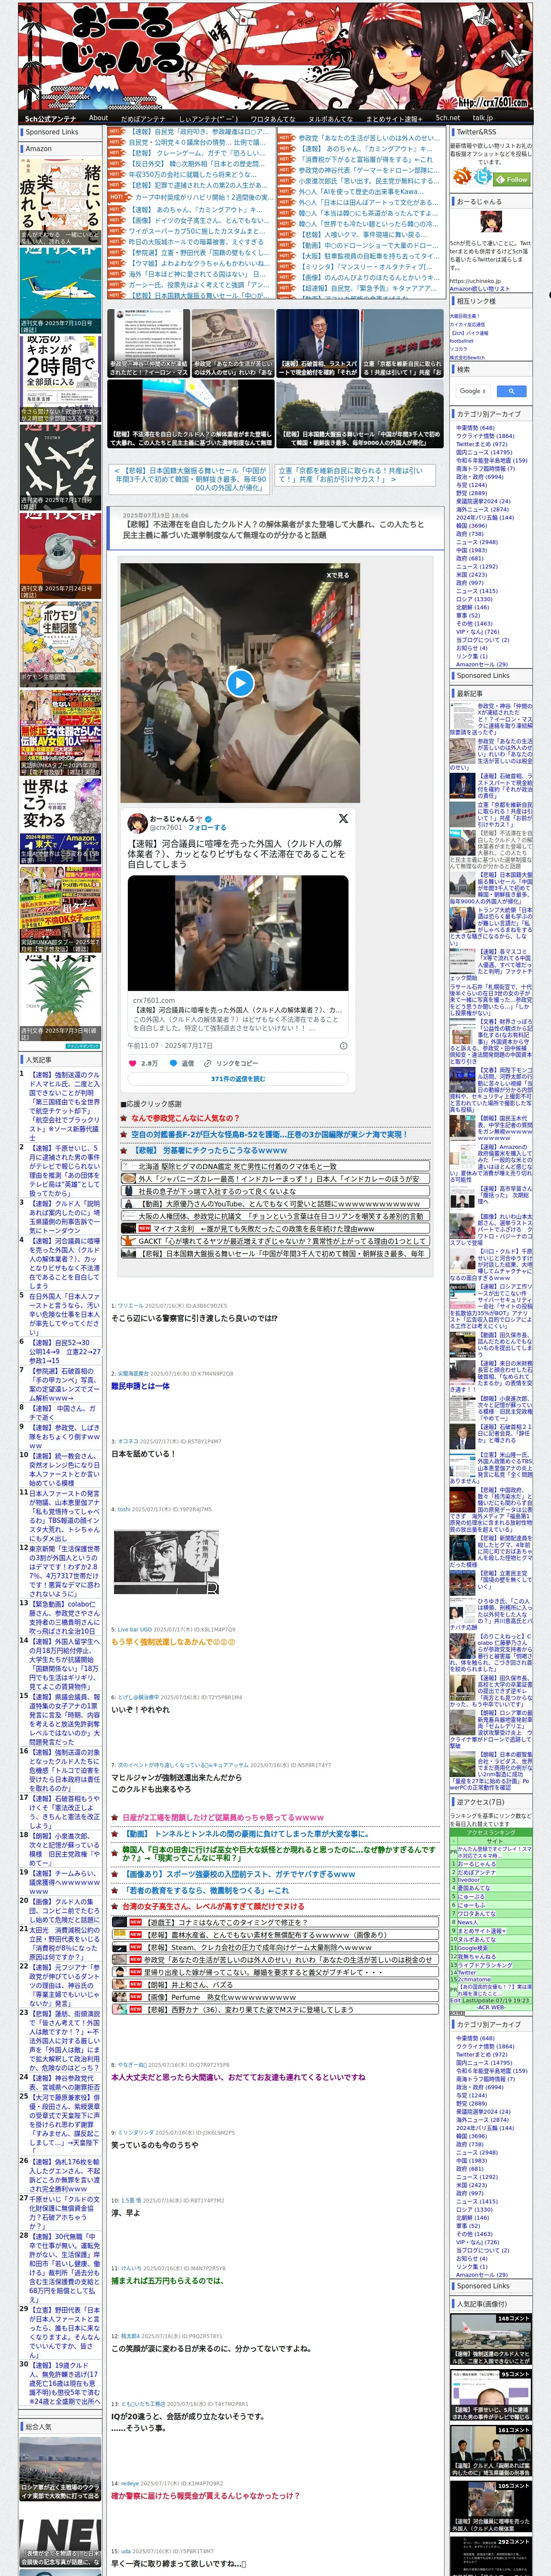Open category ロシア (1330)
The image size is (551, 2576).
pos(474,599)
